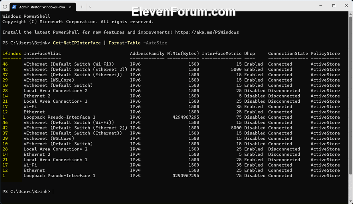The width and height of the screenshot is (353, 204).
Task: Click the 5000 metric in the IPv6 row
Action: [x=236, y=69]
